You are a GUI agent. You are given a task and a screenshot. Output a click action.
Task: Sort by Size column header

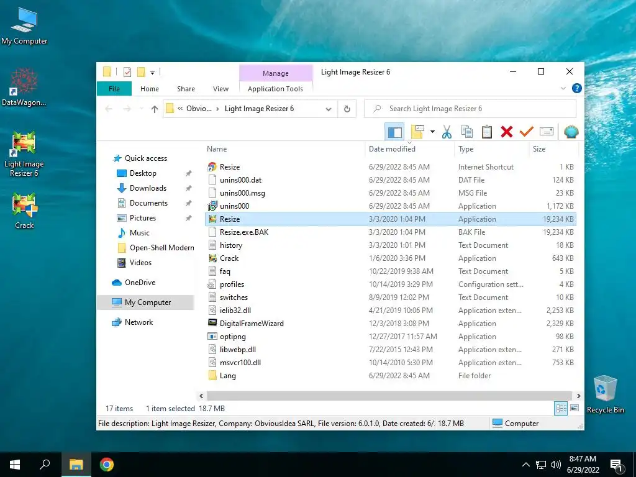[539, 149]
